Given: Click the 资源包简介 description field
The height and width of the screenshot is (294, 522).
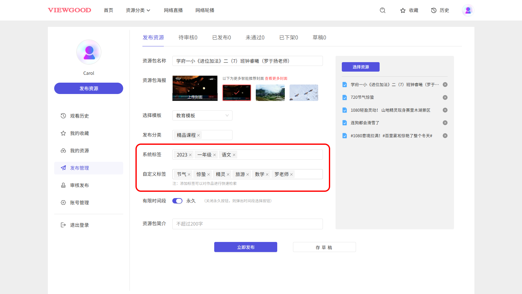Looking at the screenshot, I should click(248, 224).
